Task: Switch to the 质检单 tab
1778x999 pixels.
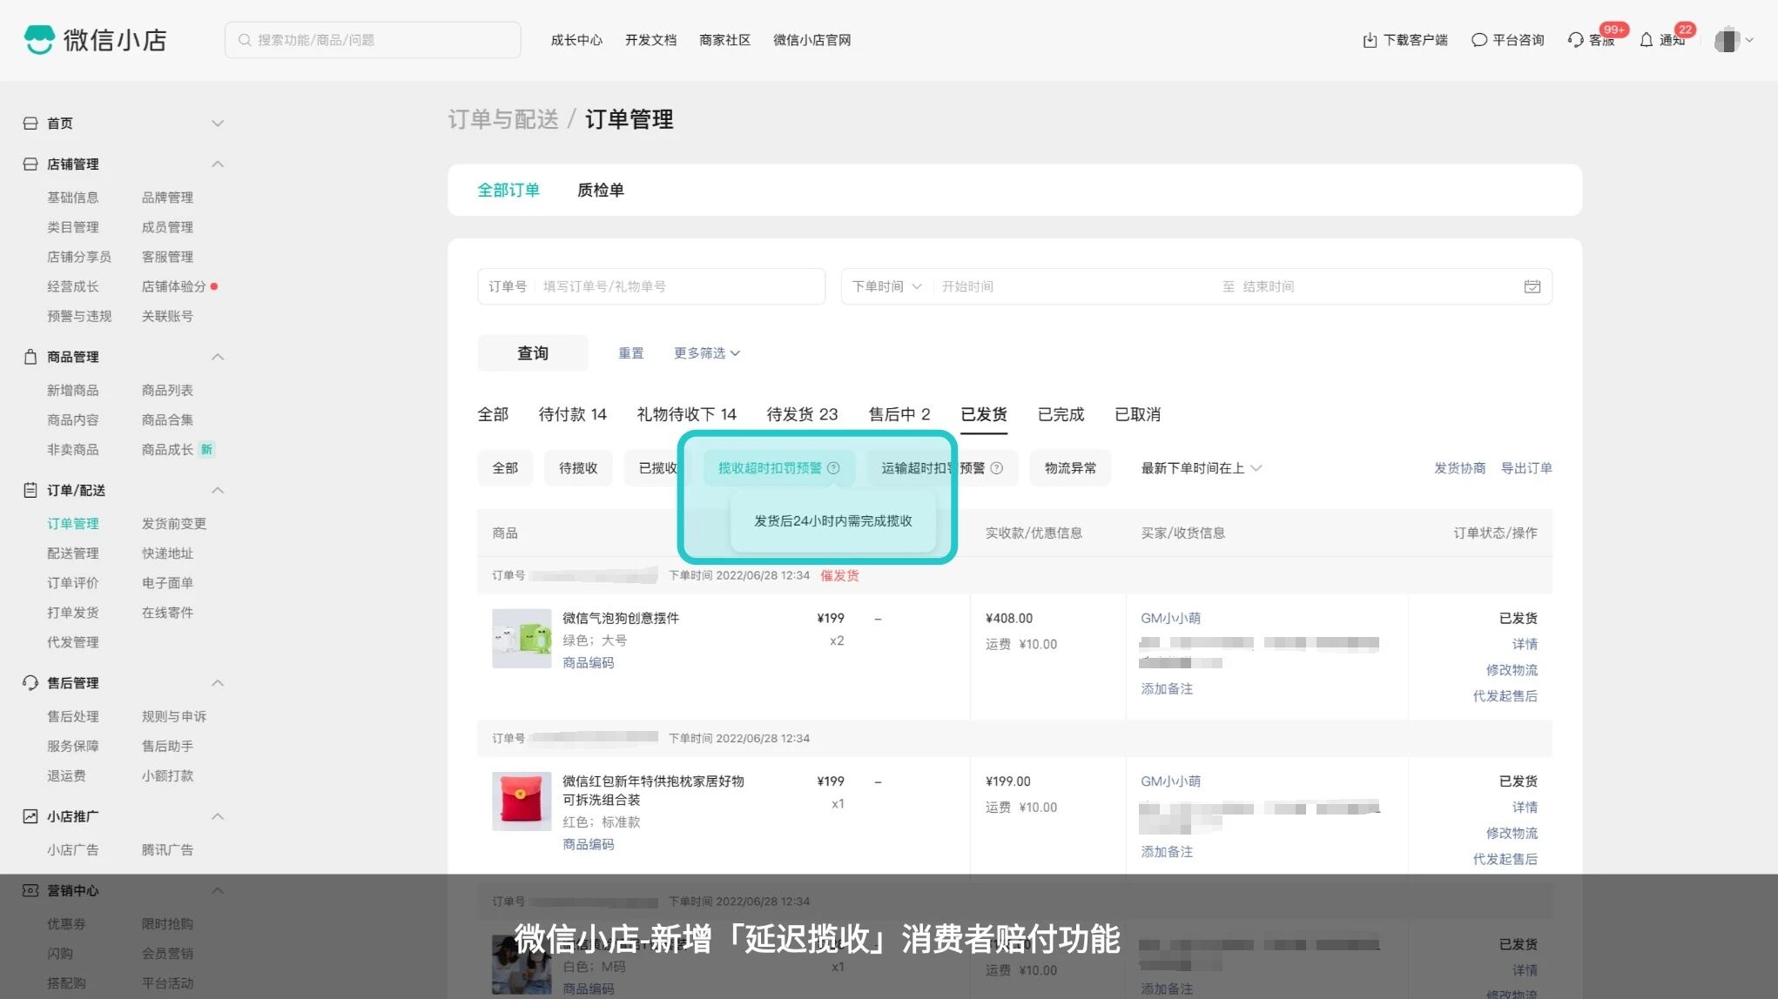Action: tap(600, 190)
